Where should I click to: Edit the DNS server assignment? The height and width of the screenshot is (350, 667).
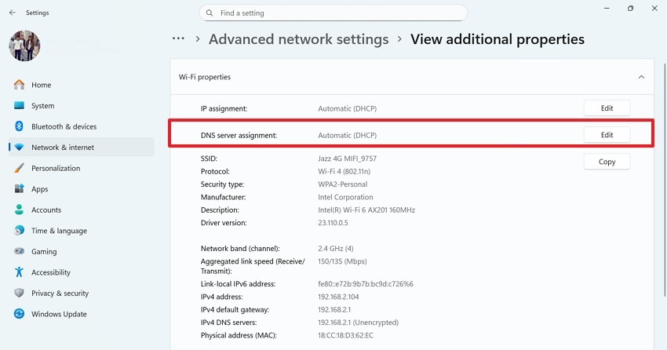click(x=607, y=135)
